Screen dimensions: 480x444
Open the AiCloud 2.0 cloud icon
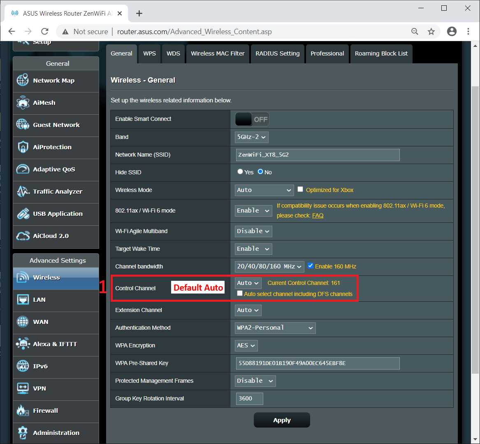tap(23, 236)
